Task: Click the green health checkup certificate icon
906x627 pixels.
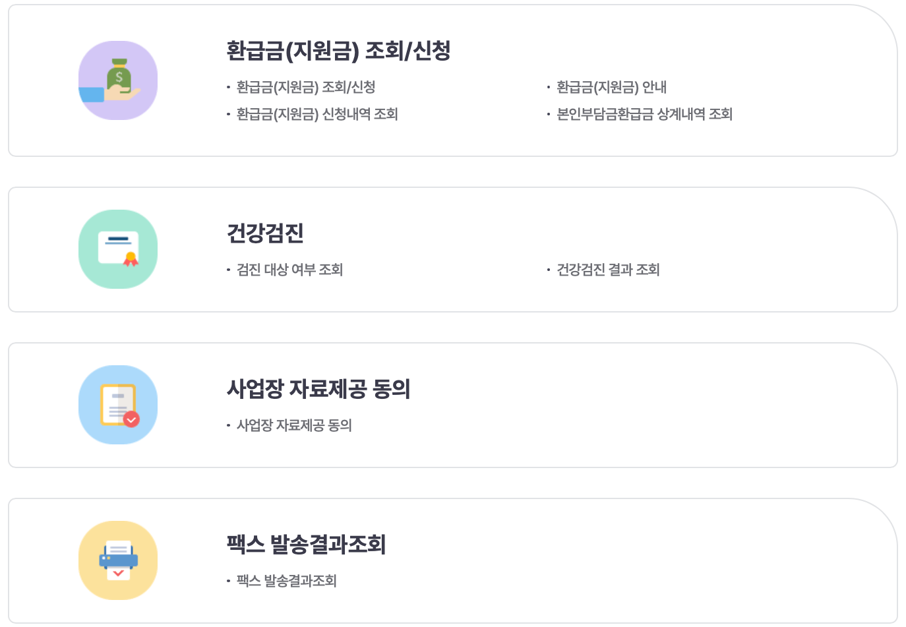Action: 118,249
